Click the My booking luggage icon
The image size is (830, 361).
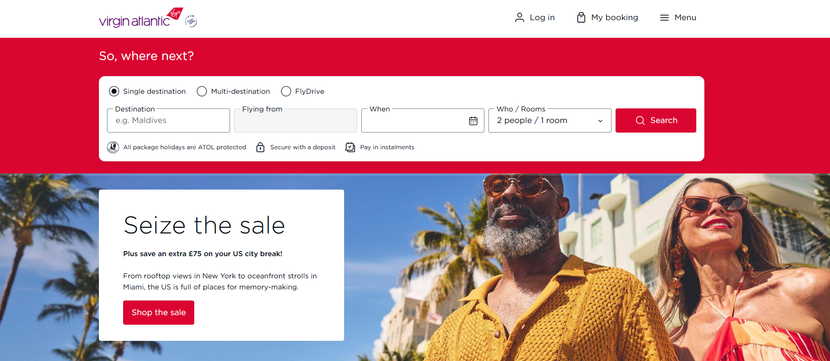pyautogui.click(x=581, y=18)
